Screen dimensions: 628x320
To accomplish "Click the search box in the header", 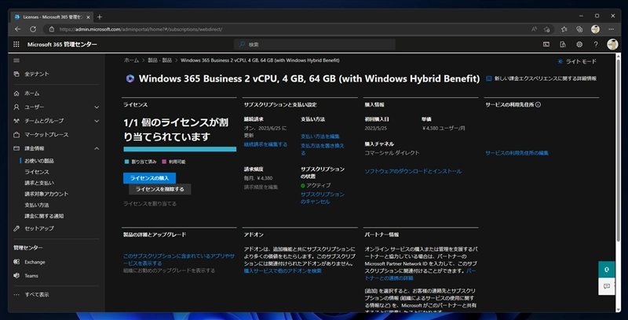I will pos(315,45).
